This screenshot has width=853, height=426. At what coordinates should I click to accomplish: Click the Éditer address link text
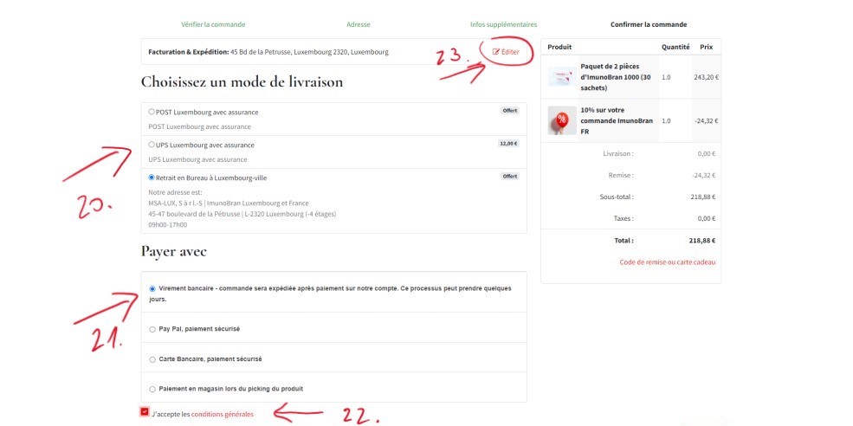[x=511, y=52]
